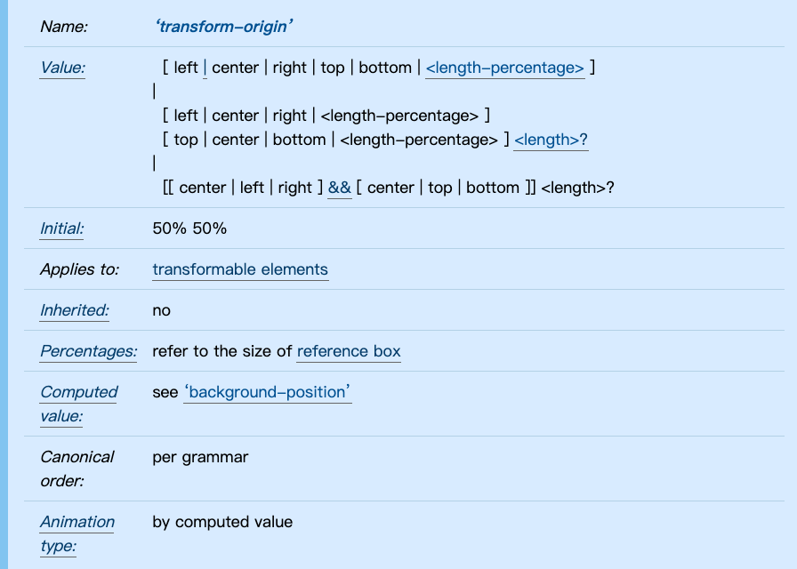
Task: Click the "per grammar" text
Action: (200, 457)
